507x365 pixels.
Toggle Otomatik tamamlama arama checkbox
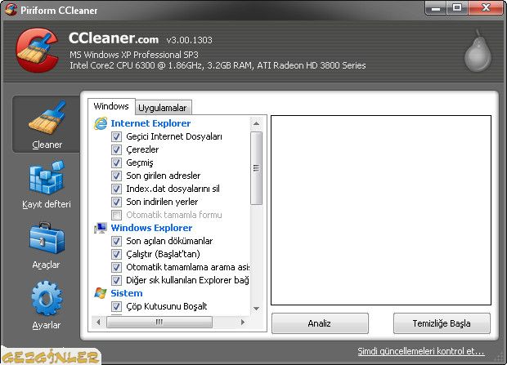[116, 267]
